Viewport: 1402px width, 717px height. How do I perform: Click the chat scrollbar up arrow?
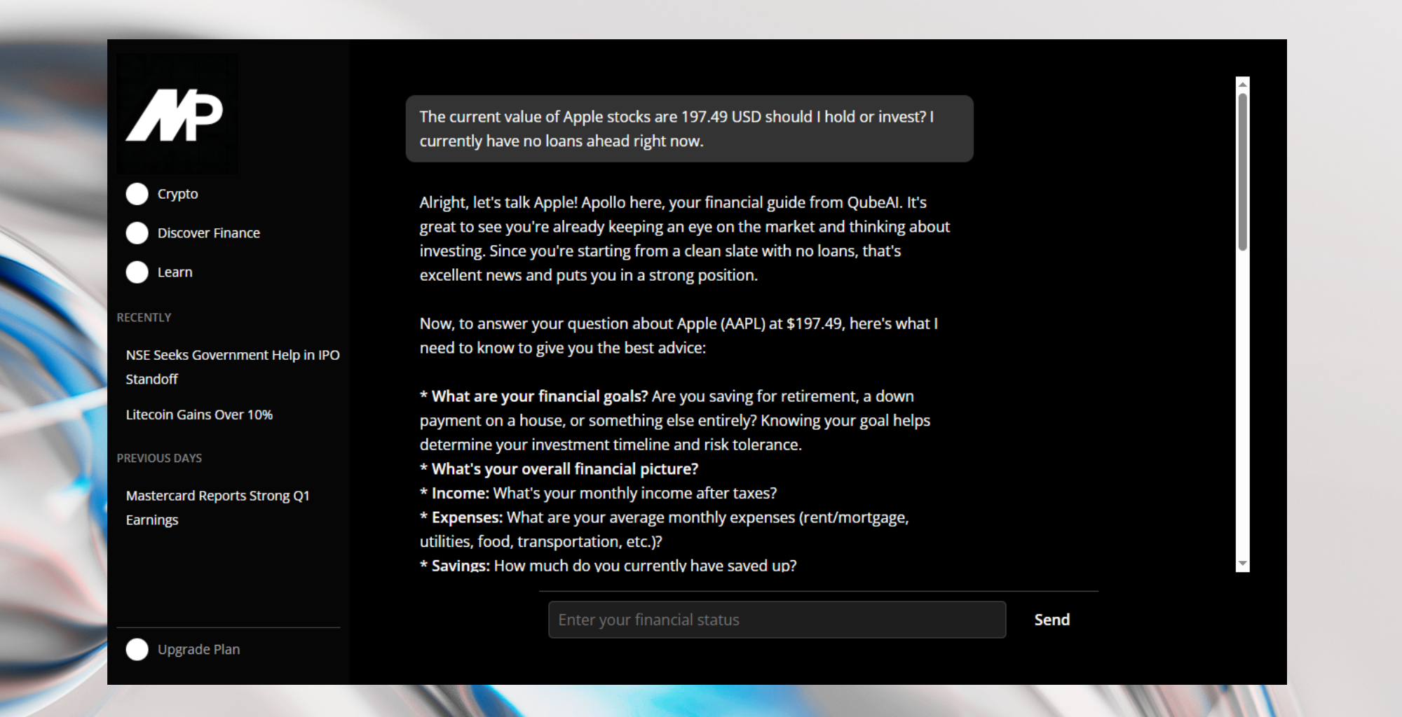coord(1242,84)
